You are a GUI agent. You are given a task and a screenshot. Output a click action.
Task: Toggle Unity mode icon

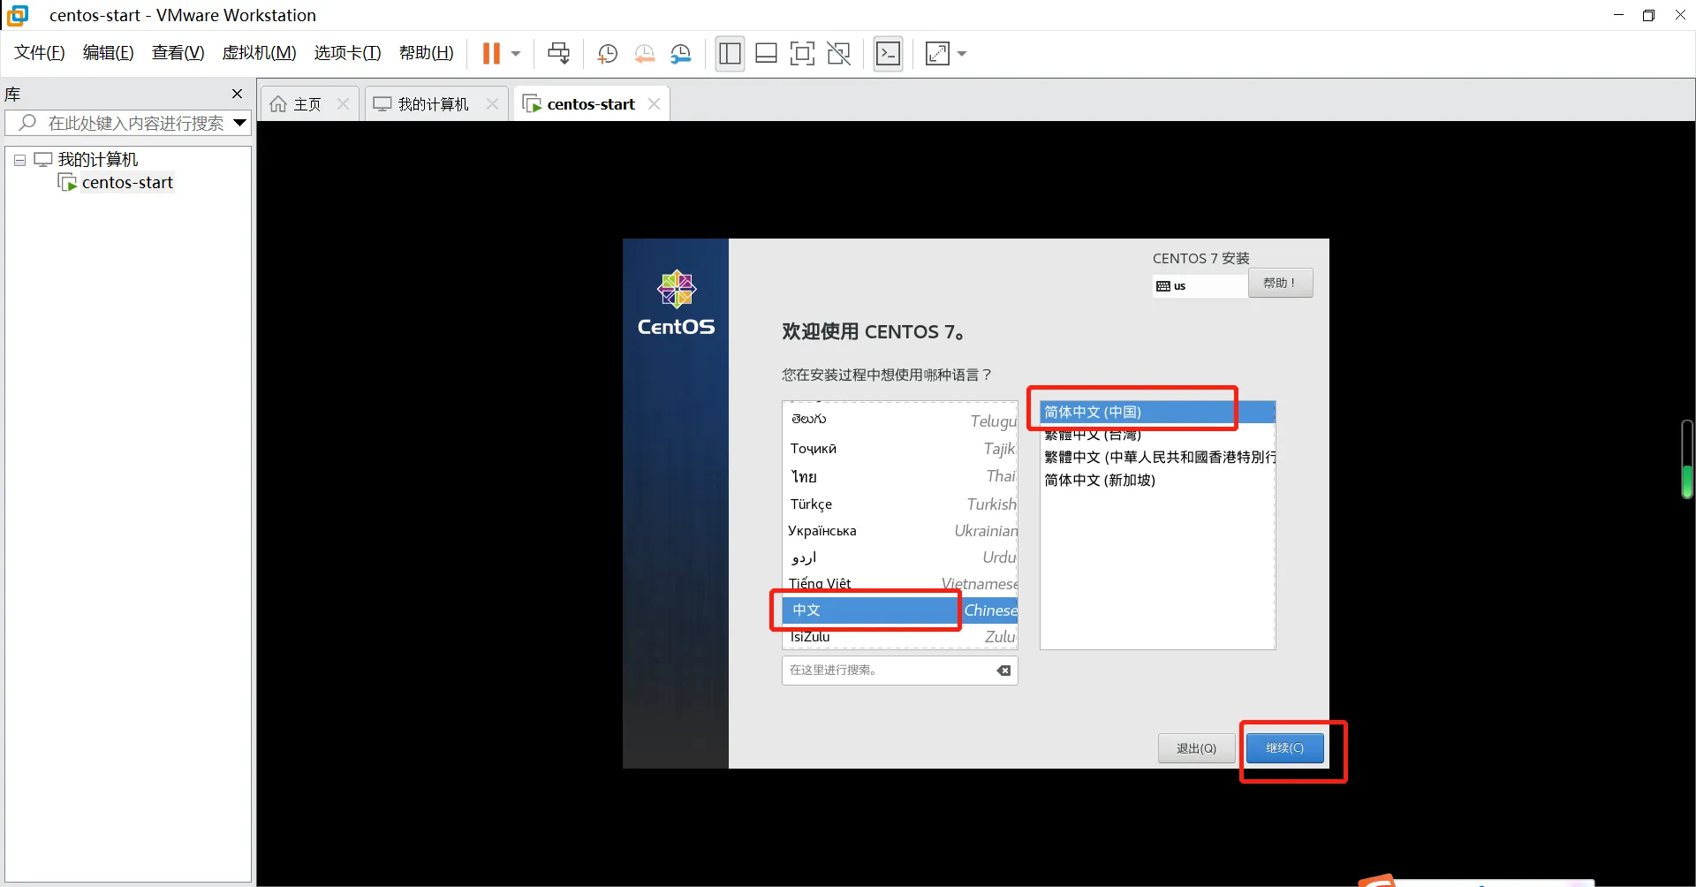point(838,54)
